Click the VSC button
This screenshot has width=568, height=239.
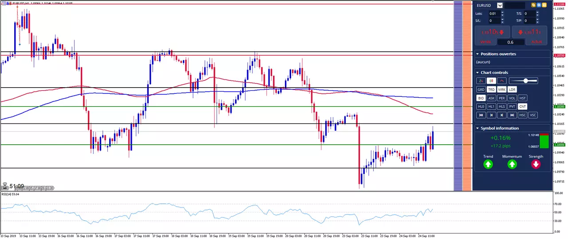point(533,115)
